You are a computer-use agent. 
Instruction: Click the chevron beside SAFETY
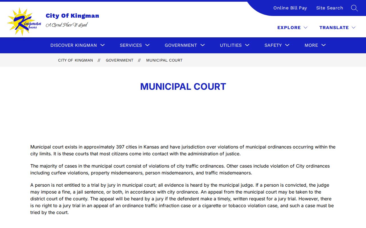click(x=287, y=45)
